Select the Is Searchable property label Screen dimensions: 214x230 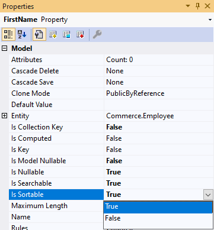(x=31, y=183)
